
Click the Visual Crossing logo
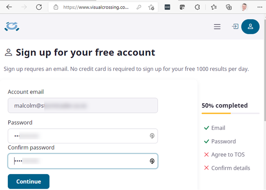point(12,27)
